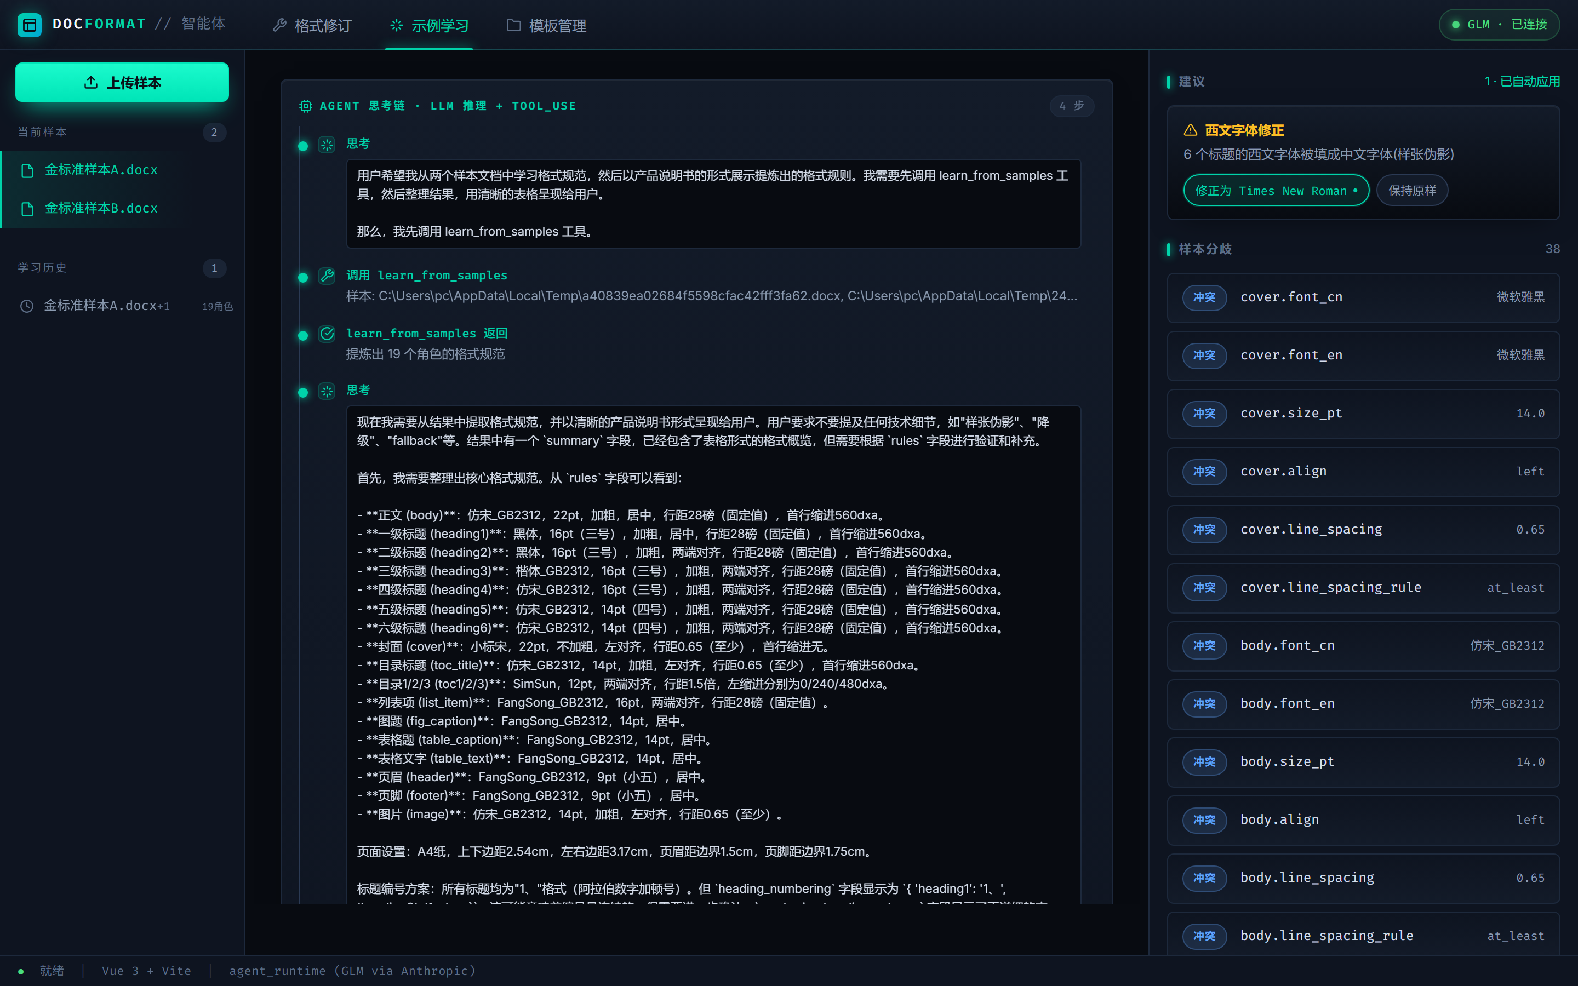Click the 样本分歧 count 38
This screenshot has width=1578, height=986.
[1553, 249]
